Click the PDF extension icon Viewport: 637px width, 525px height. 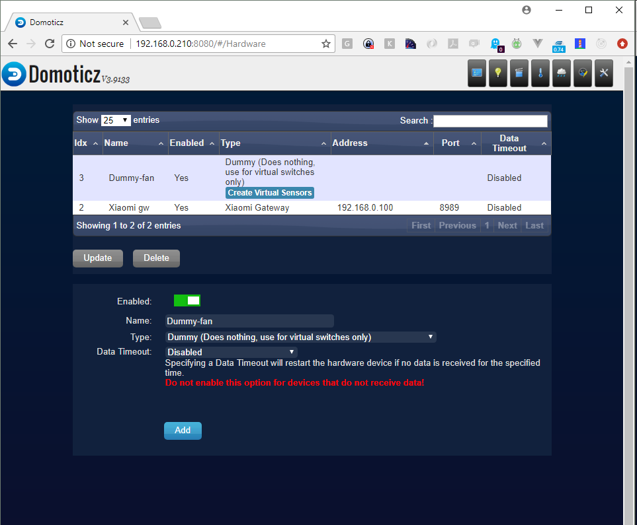click(452, 44)
